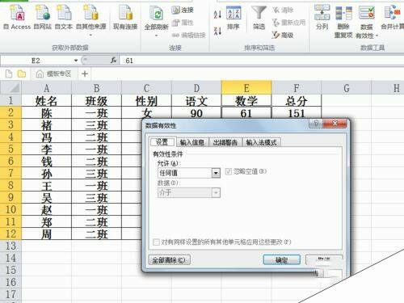Toggle the Filter (筛选) funnel
Viewport: 404px width, 303px height.
coord(259,18)
